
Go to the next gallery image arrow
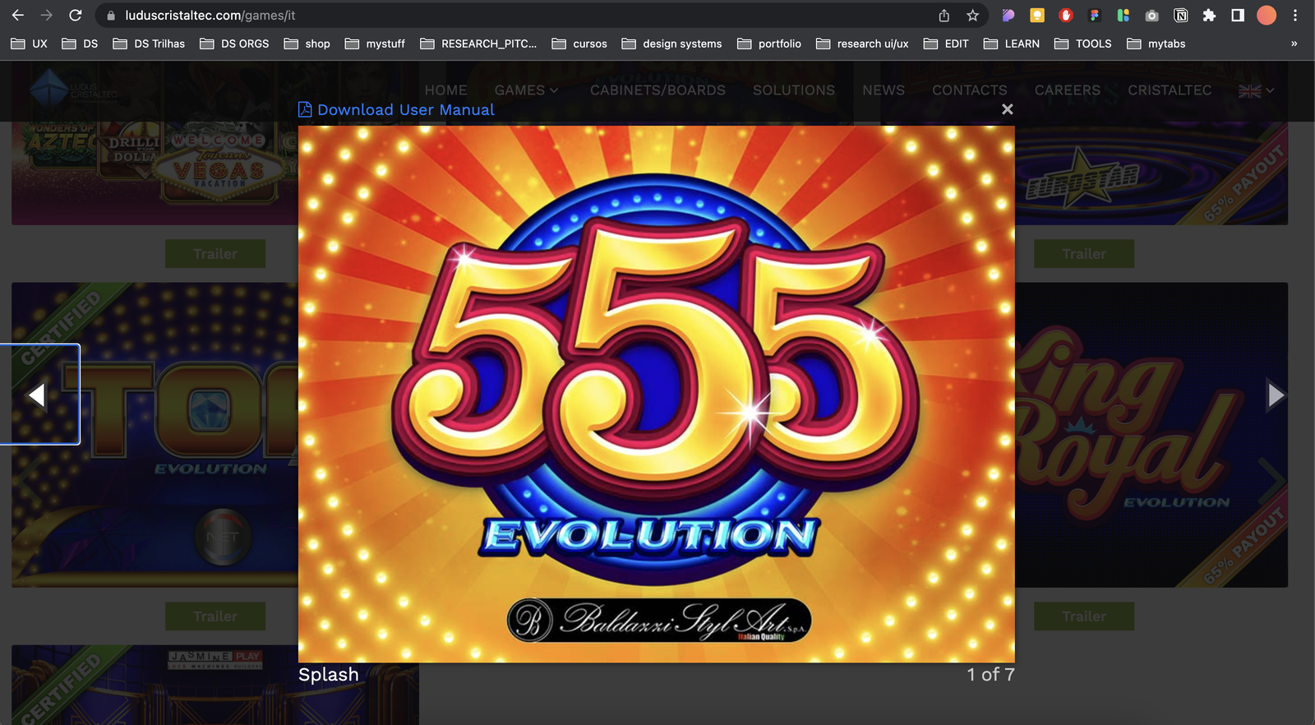pos(1275,395)
